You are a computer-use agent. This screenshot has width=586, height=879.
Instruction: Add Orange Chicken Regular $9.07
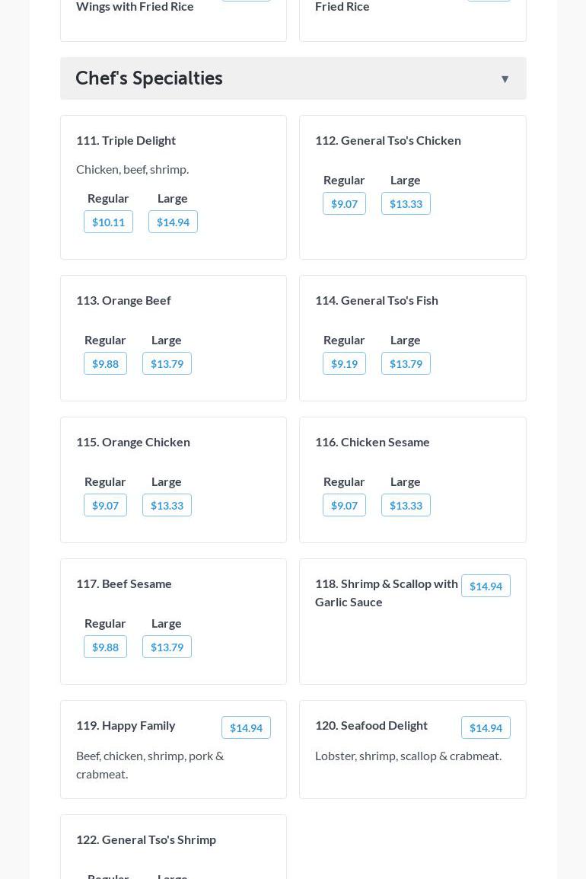coord(105,506)
